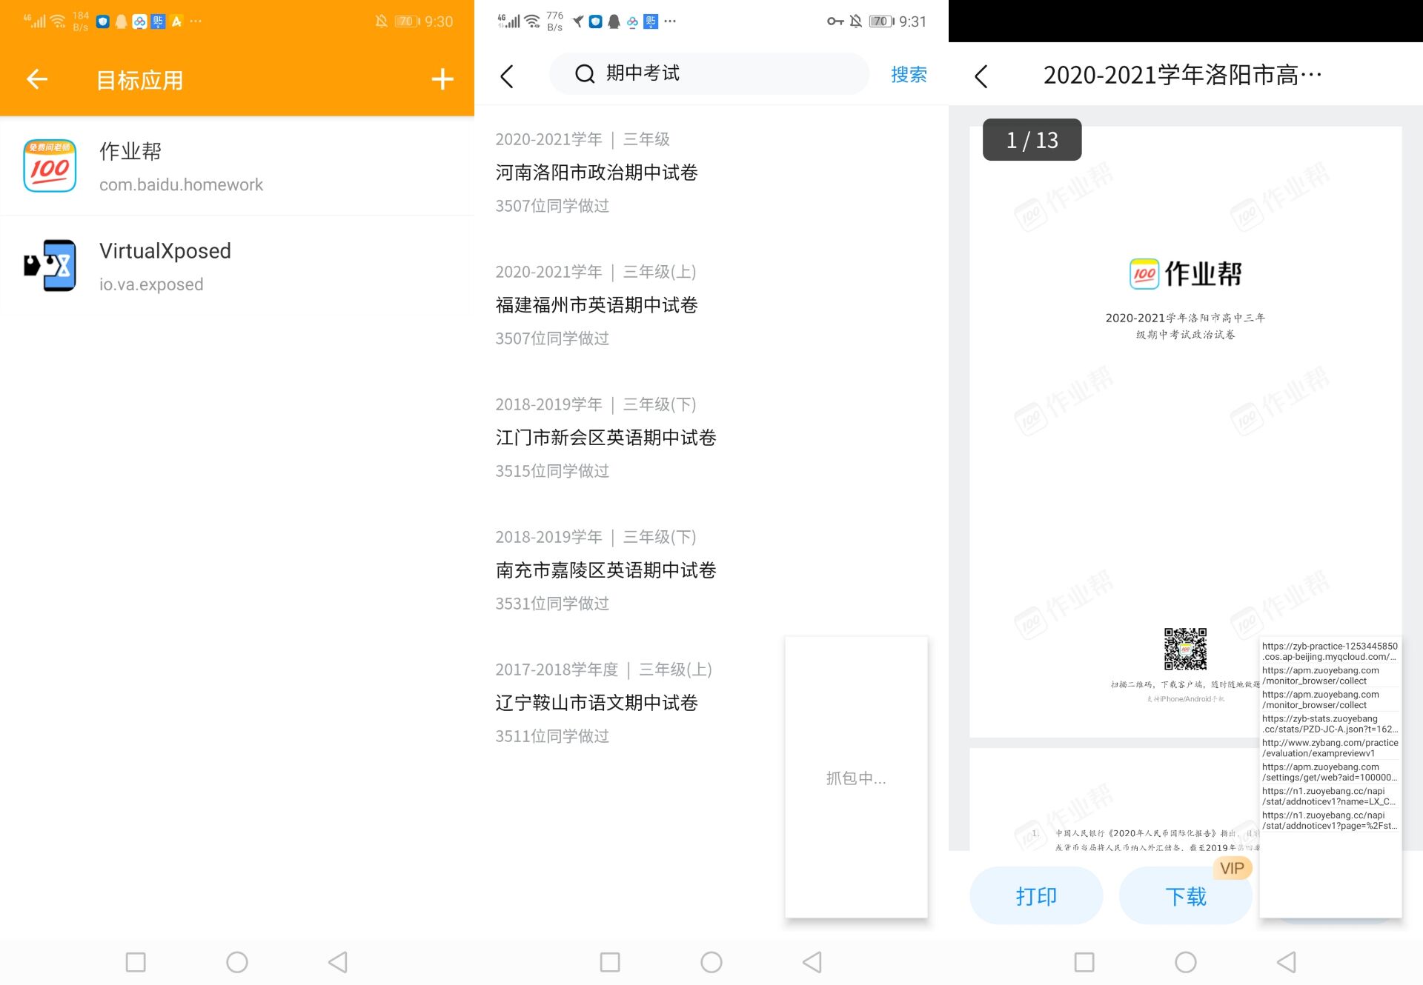
Task: Select the addnoticev1?page= captured URL
Action: [1330, 821]
